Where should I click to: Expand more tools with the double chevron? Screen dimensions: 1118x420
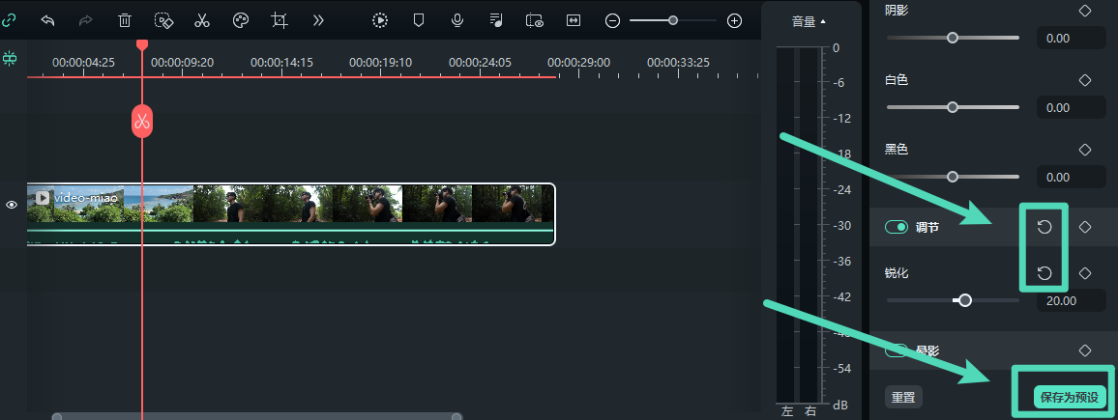pyautogui.click(x=318, y=20)
